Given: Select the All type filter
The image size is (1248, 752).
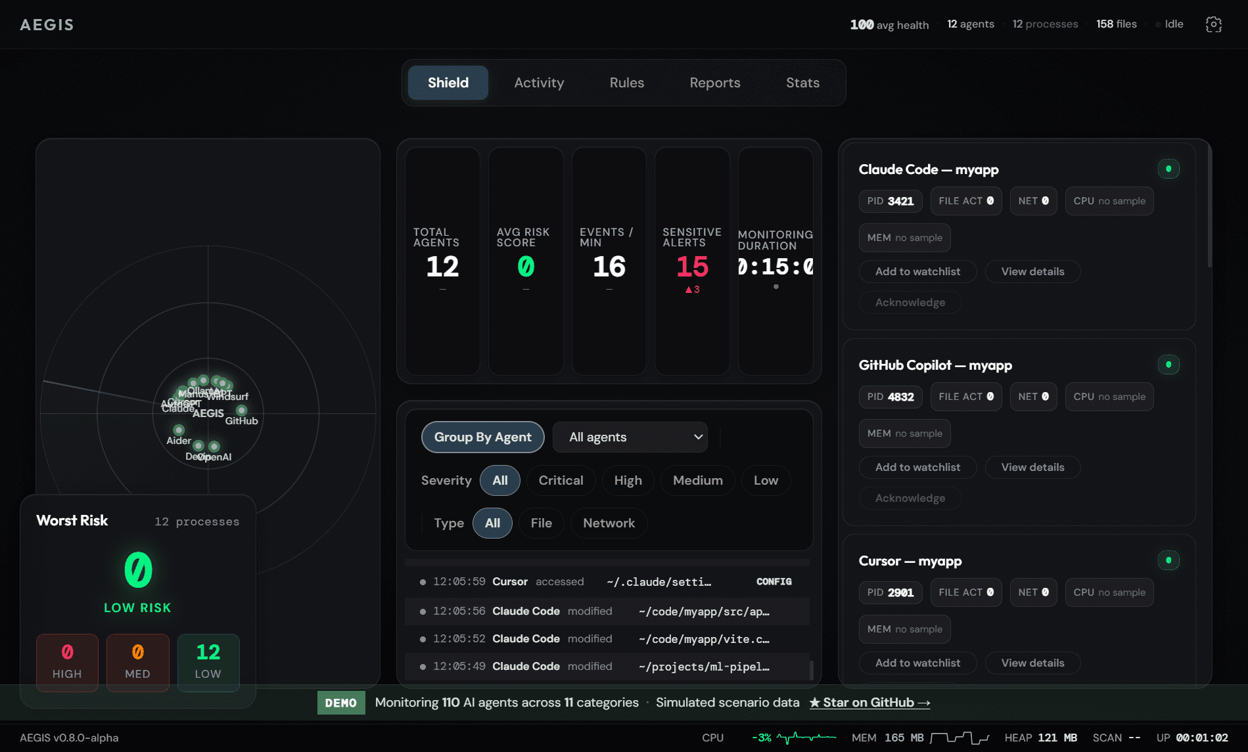Looking at the screenshot, I should [492, 523].
